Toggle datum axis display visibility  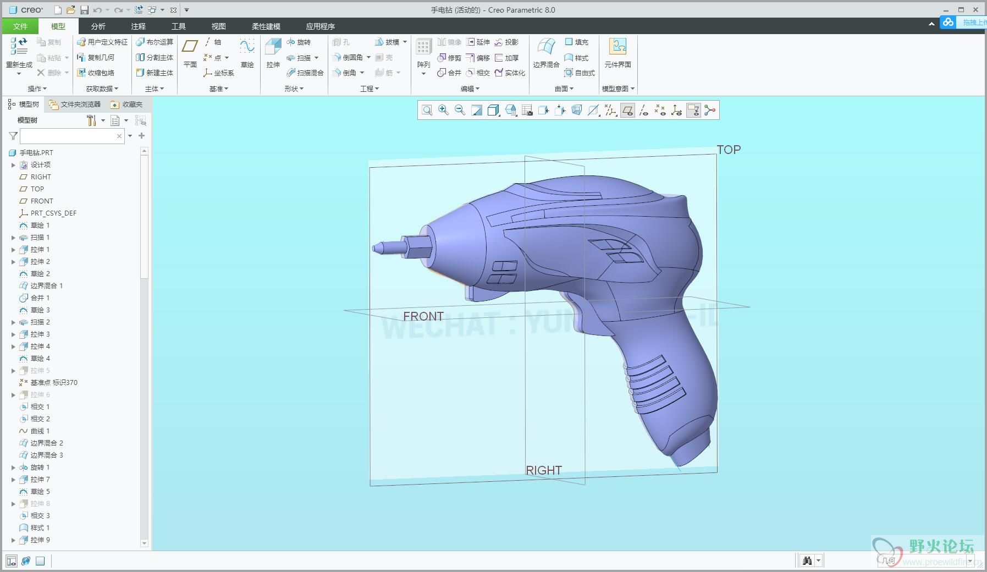[x=643, y=111]
